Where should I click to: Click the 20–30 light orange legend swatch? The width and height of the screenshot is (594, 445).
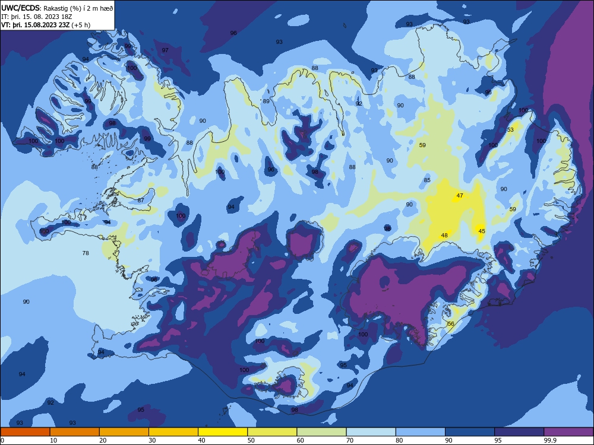coord(124,432)
